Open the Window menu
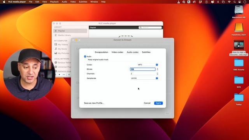 pos(94,2)
